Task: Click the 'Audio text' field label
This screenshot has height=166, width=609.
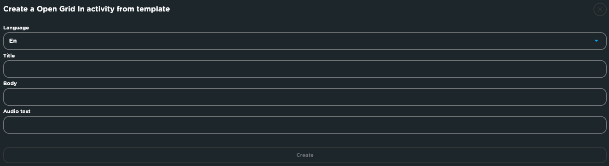Action: tap(17, 111)
